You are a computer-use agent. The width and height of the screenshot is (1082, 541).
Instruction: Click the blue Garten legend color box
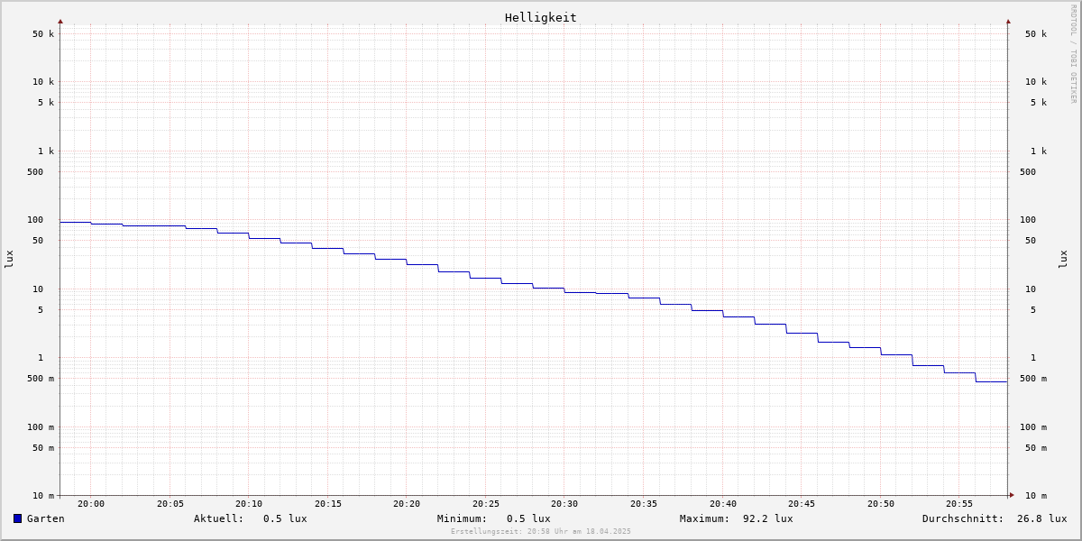point(17,518)
